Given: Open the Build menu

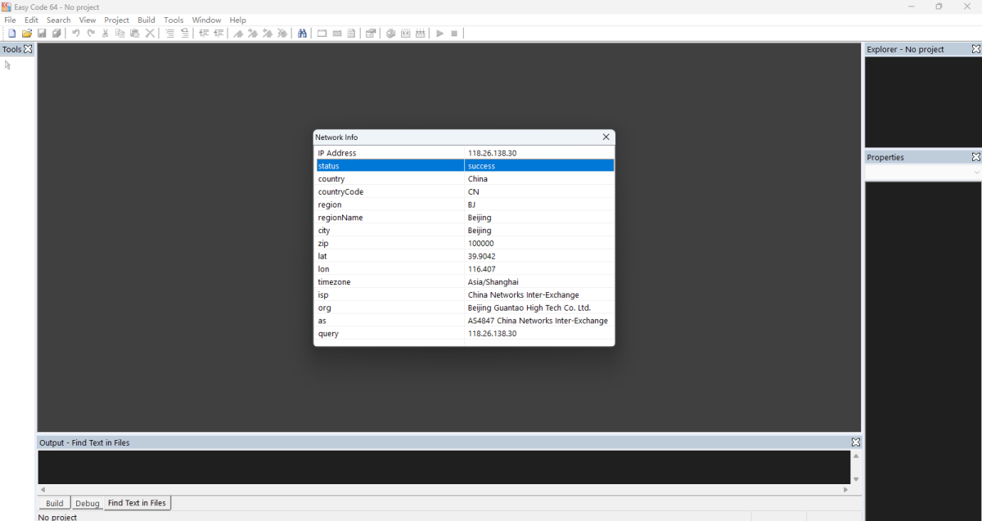Looking at the screenshot, I should pos(146,20).
